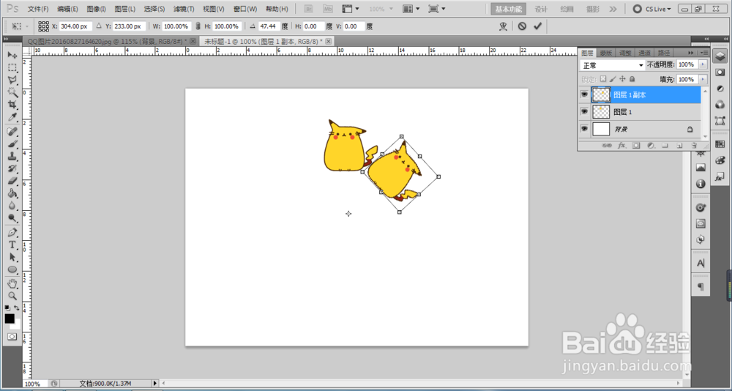Switch to the 通道 tab
The image size is (732, 391).
[644, 53]
